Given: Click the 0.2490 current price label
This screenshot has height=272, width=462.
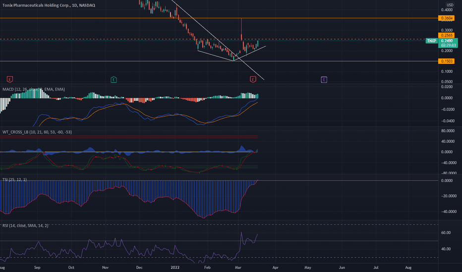Looking at the screenshot, I should (x=448, y=41).
